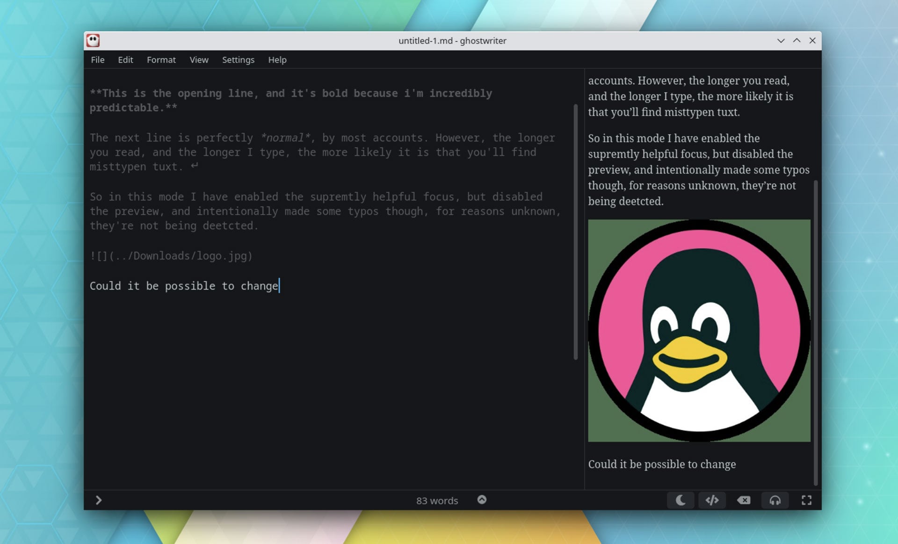The image size is (898, 544).
Task: Open the Edit menu
Action: pos(125,60)
